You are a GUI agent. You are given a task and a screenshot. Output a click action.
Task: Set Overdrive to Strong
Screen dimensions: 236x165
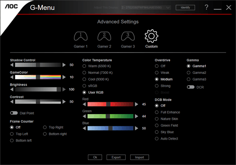click(x=163, y=86)
